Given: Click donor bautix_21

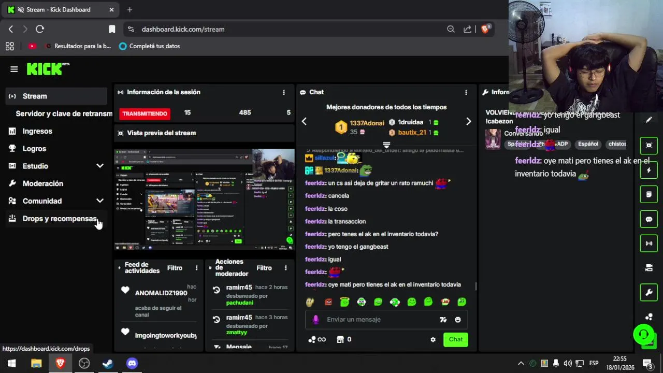Looking at the screenshot, I should [x=412, y=133].
